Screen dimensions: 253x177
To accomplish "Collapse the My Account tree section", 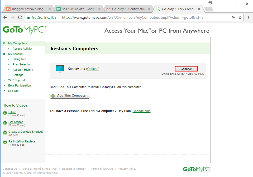I will tap(4, 54).
